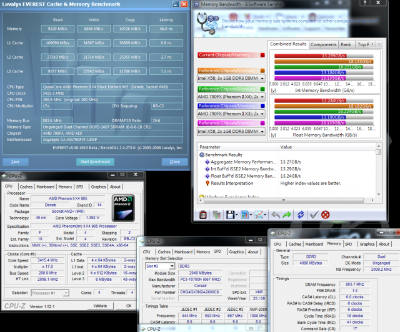Open the Slot #3 memory slot dropdown
400x332 pixels.
172,266
